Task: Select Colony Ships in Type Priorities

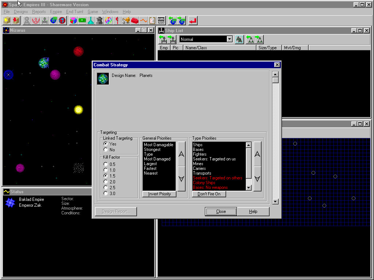Action: [x=204, y=183]
